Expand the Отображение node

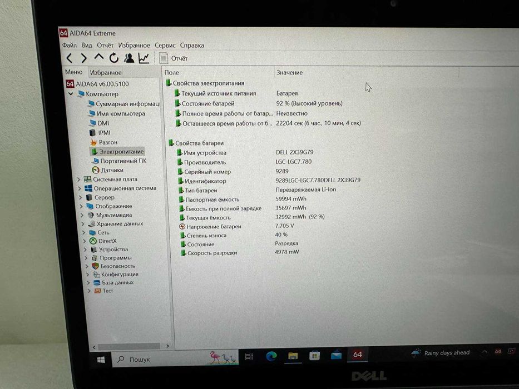81,206
